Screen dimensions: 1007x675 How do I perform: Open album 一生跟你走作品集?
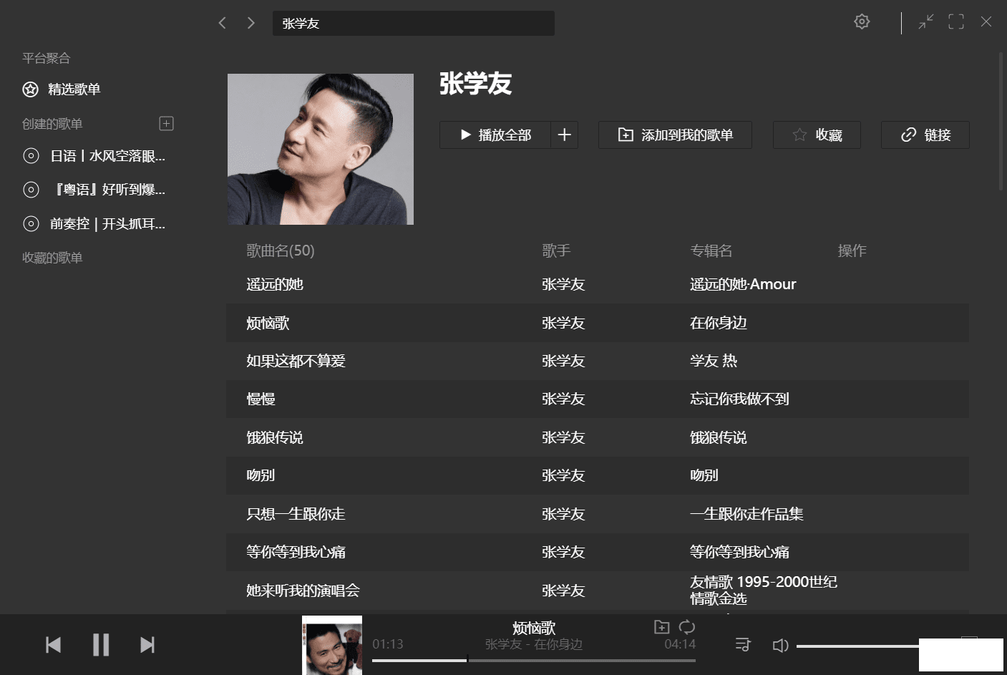(746, 514)
